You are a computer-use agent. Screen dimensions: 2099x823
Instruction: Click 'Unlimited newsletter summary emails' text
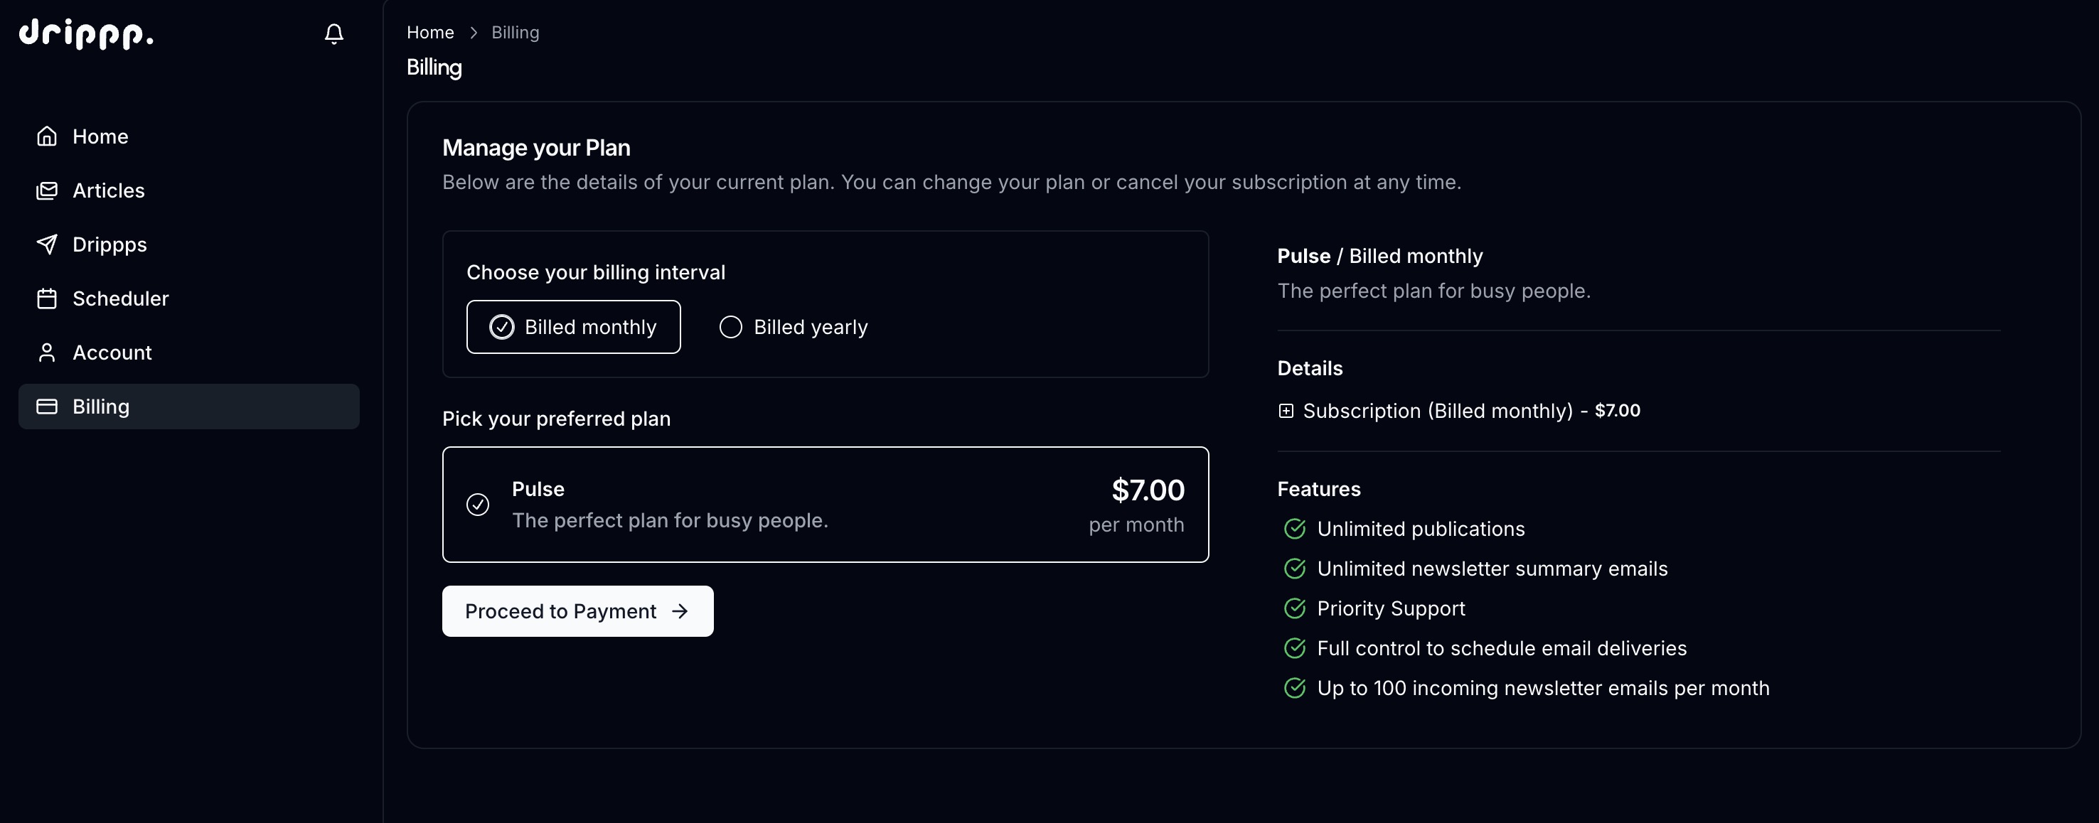tap(1492, 569)
